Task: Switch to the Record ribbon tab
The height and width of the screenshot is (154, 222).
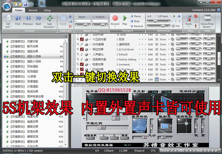Action: pyautogui.click(x=33, y=10)
